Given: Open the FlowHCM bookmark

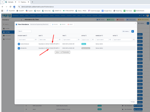Looking at the screenshot, I should click(x=10, y=11).
